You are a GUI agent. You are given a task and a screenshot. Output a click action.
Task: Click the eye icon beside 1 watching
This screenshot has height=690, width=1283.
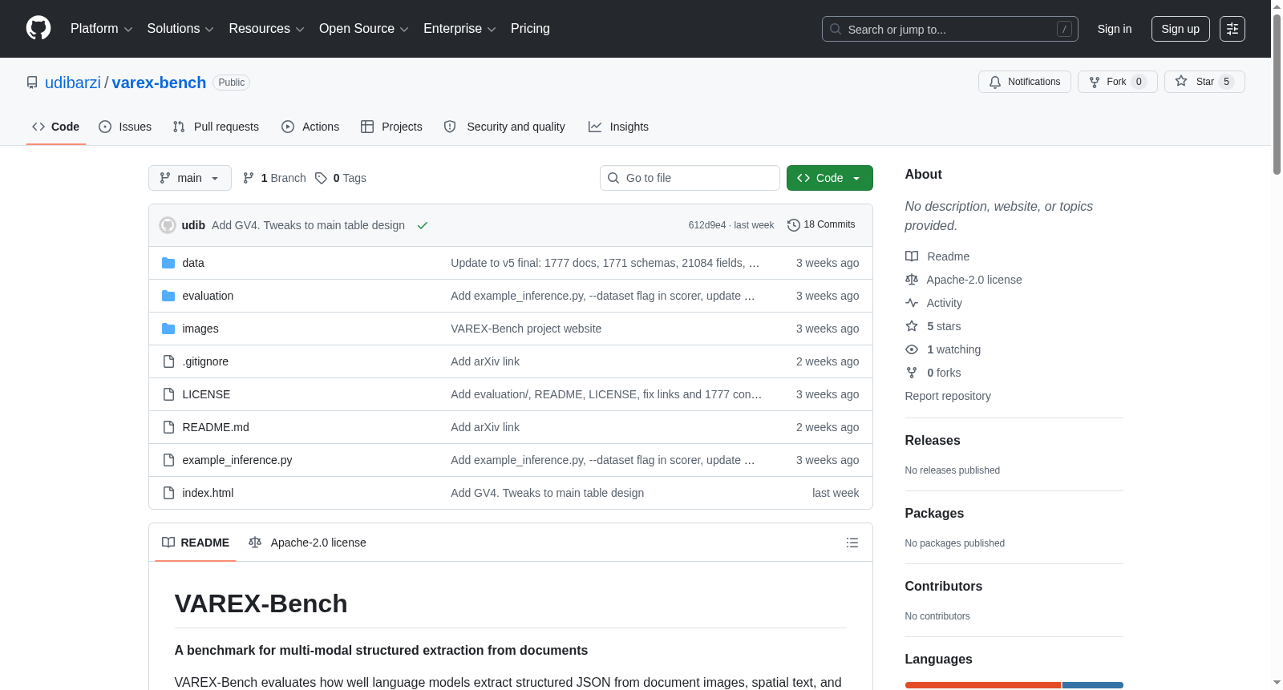912,349
